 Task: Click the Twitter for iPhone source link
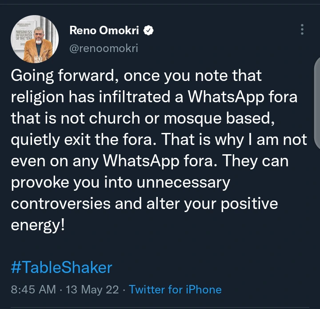pyautogui.click(x=175, y=290)
